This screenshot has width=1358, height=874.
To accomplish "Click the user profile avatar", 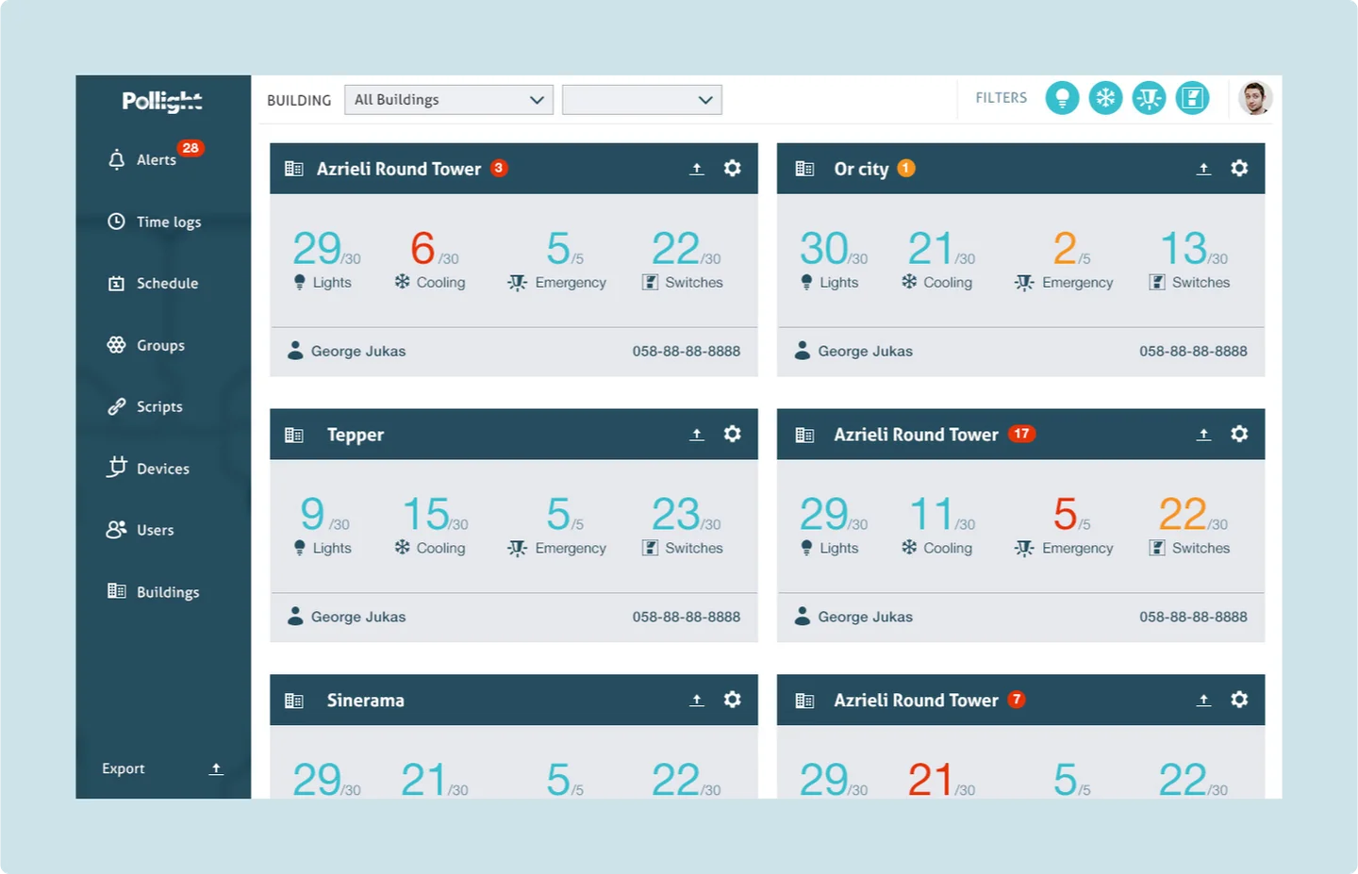I will pyautogui.click(x=1255, y=98).
